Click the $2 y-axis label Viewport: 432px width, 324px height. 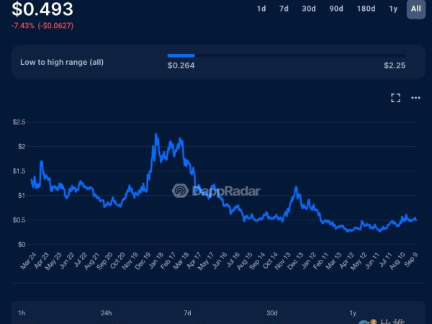click(22, 147)
